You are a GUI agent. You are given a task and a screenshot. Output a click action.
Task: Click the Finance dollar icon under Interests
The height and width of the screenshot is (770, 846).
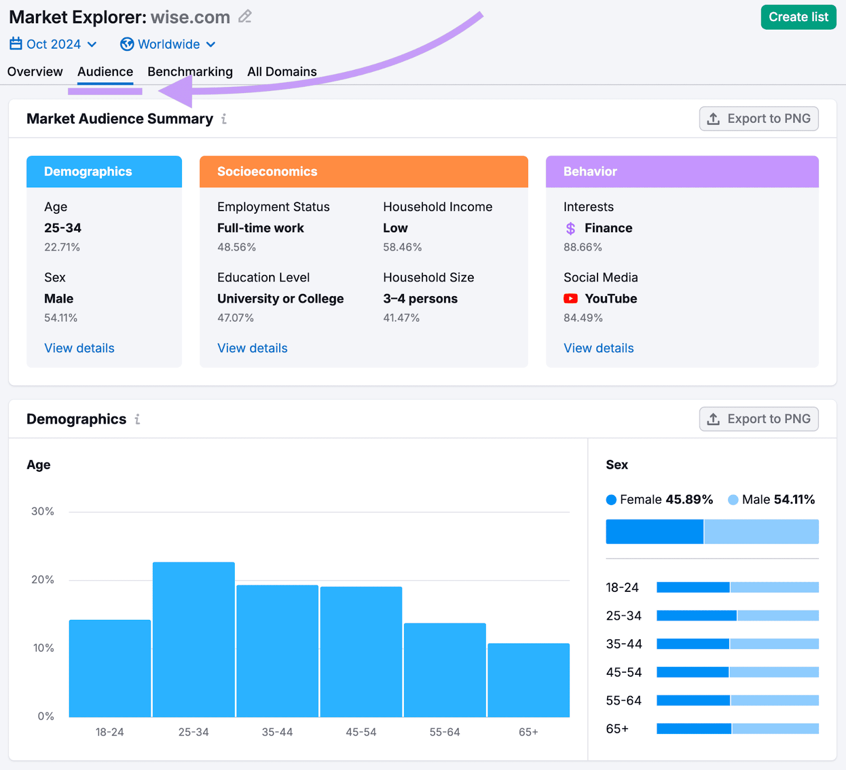(x=570, y=228)
